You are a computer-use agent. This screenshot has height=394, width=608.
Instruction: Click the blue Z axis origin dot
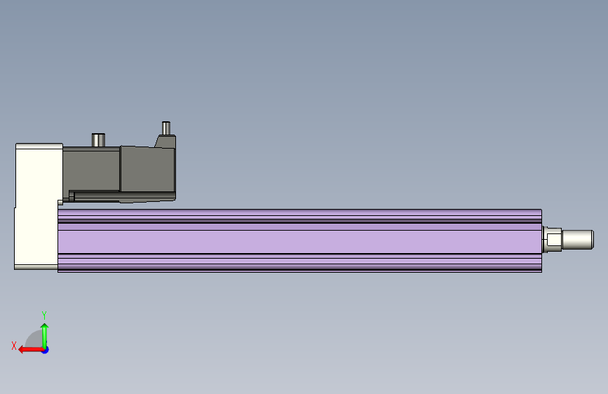click(x=46, y=350)
